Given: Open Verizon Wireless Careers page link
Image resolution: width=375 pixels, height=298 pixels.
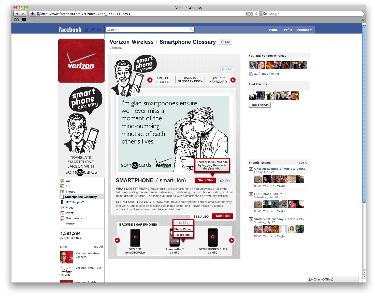Looking at the screenshot, I should [88, 255].
